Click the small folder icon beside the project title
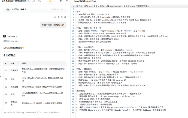Viewport: 188px width, 118px height. click(x=29, y=1)
